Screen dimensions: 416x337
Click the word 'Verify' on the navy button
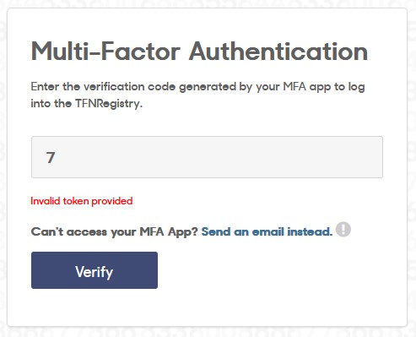tap(94, 272)
